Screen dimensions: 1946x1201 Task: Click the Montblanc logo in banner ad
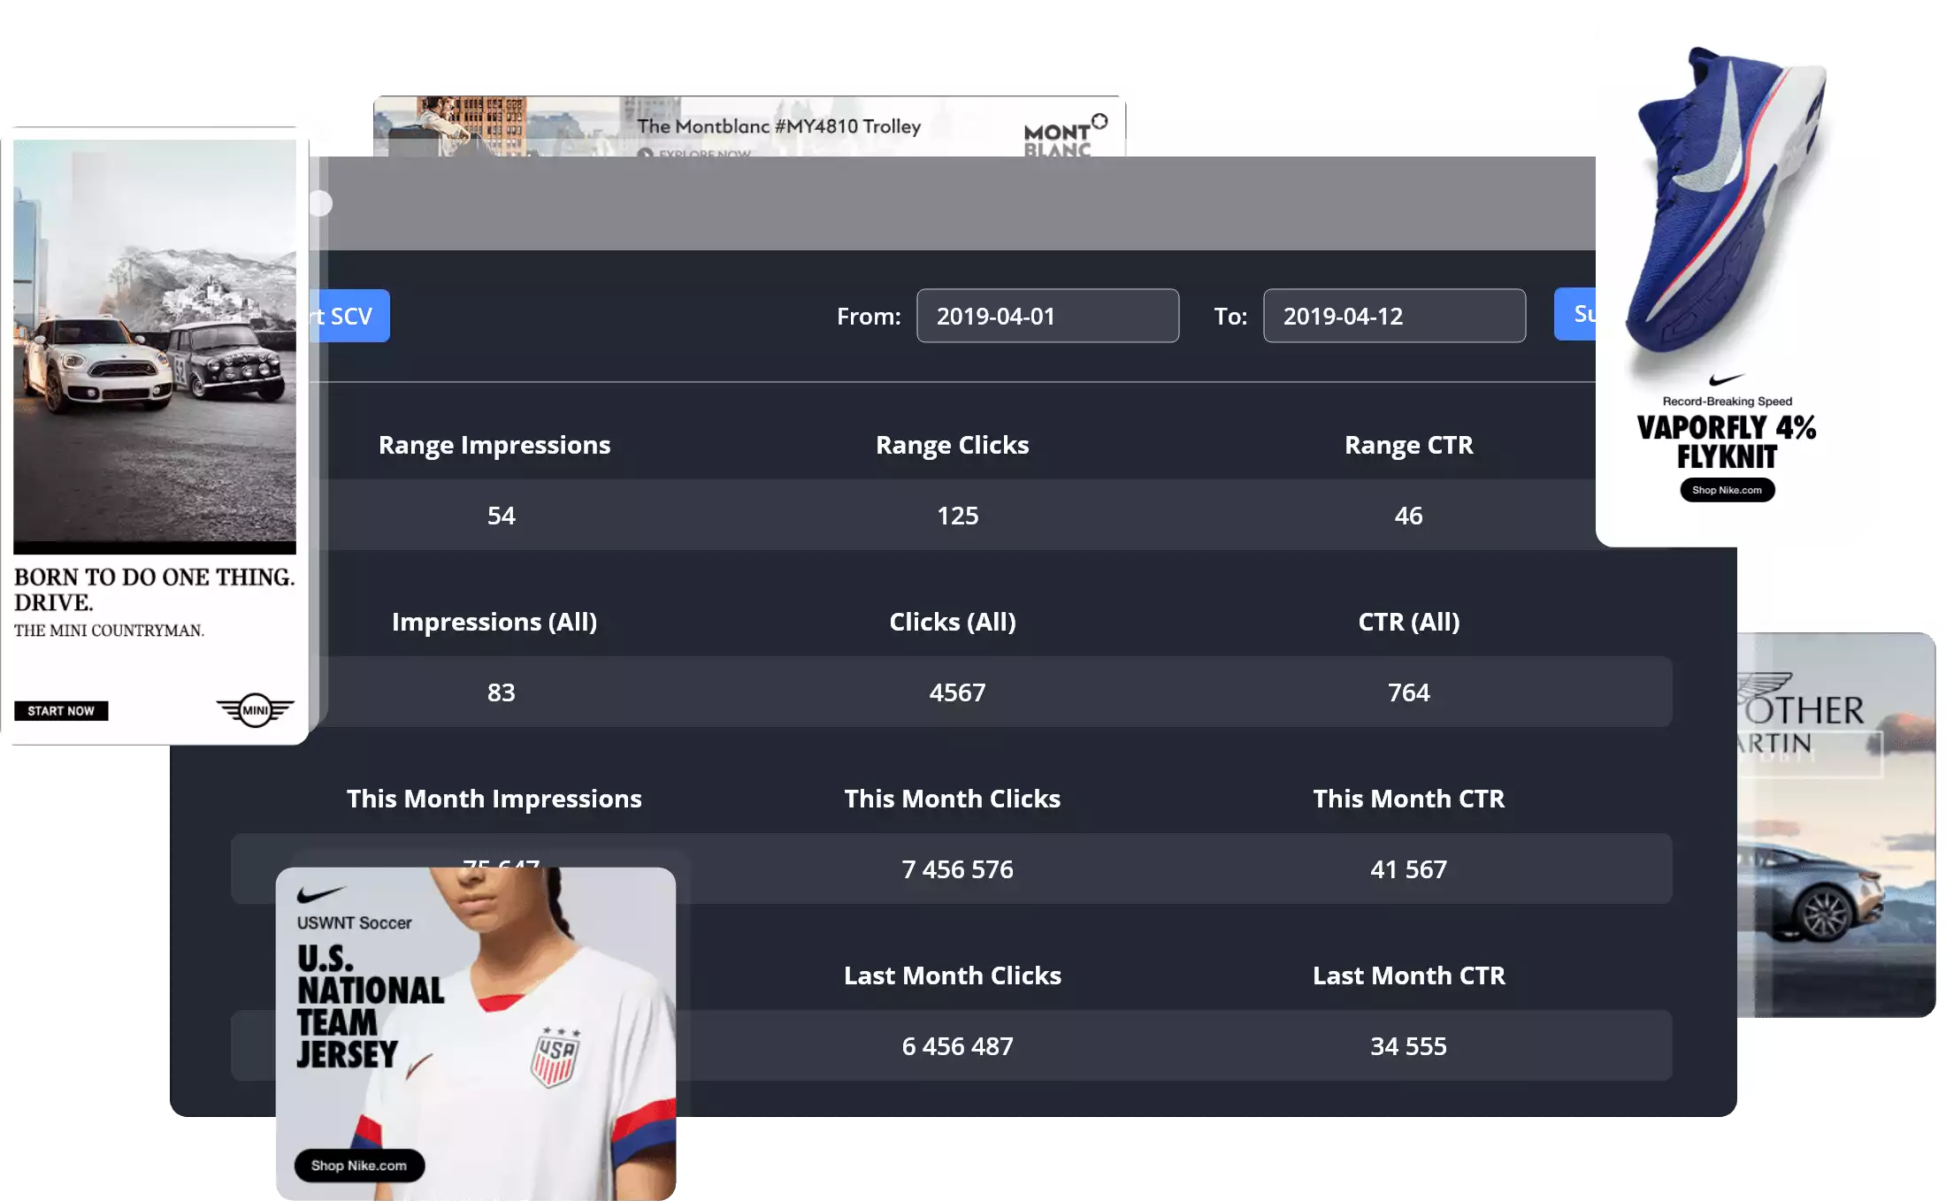(1064, 135)
